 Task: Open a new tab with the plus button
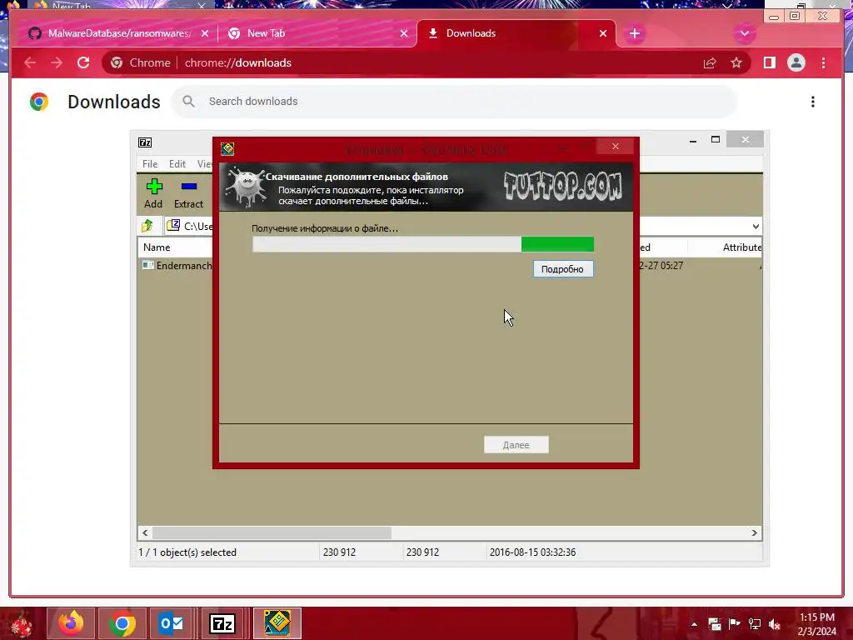click(x=634, y=33)
